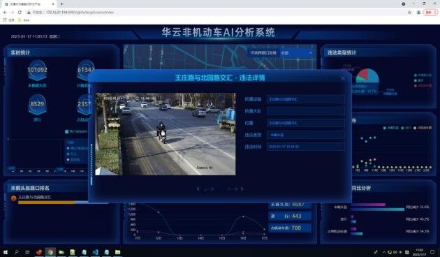The height and width of the screenshot is (257, 440).
Task: Bookmark this page with star icon
Action: coord(409,13)
